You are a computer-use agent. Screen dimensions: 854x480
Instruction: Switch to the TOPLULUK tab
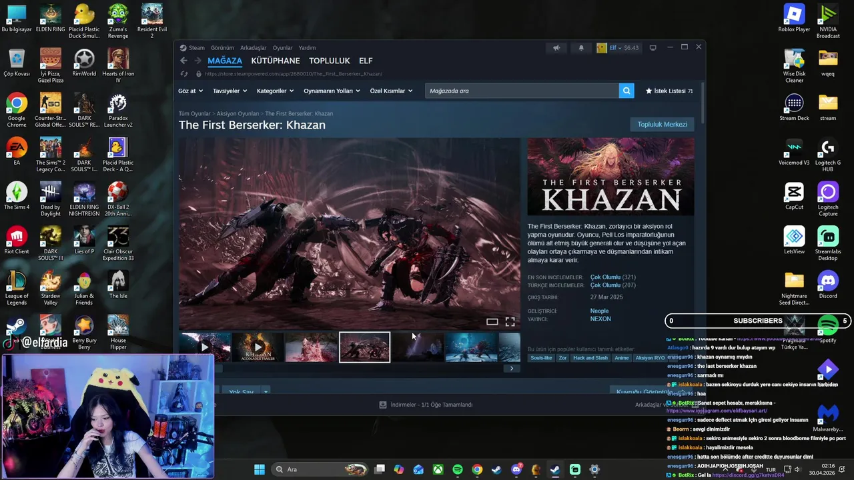click(x=330, y=61)
